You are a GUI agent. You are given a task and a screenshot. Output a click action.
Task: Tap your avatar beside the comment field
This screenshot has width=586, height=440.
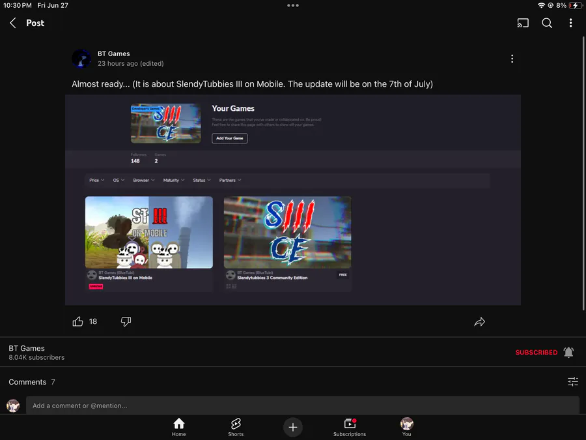pos(13,405)
